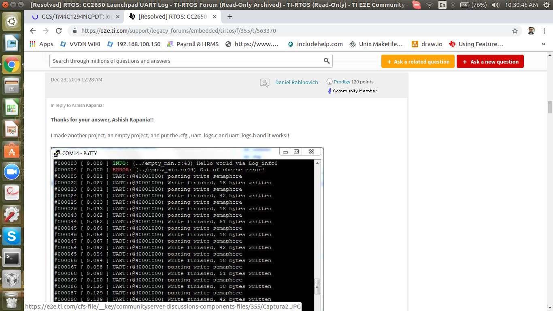Image resolution: width=553 pixels, height=311 pixels.
Task: Click the Skype status indicator in top bar
Action: (416, 5)
